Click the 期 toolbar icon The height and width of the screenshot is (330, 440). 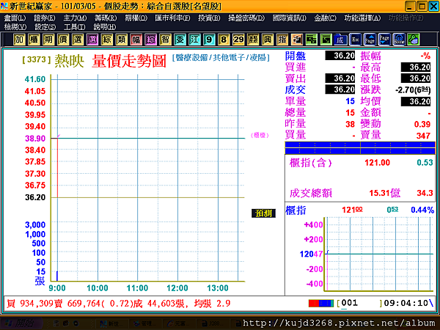[48, 40]
